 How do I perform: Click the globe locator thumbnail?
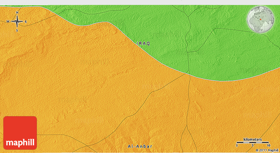[261, 19]
